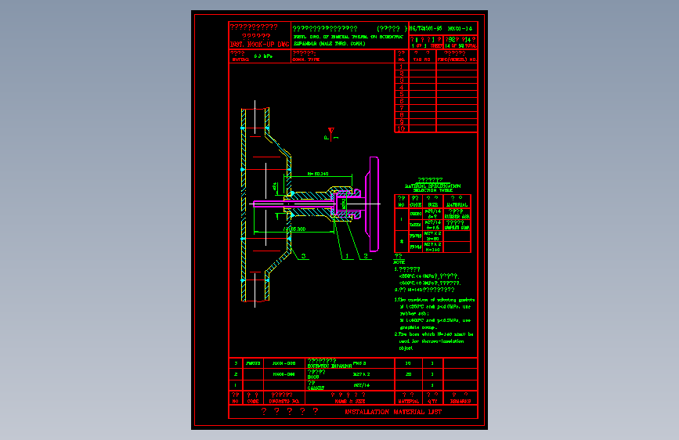Click the 'M27x2' size text in the Boss row
The width and height of the screenshot is (679, 440).
coord(361,374)
